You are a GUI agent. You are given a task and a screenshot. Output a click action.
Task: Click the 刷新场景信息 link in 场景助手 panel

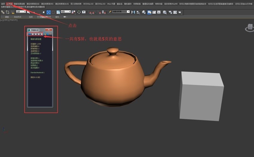coord(36,39)
